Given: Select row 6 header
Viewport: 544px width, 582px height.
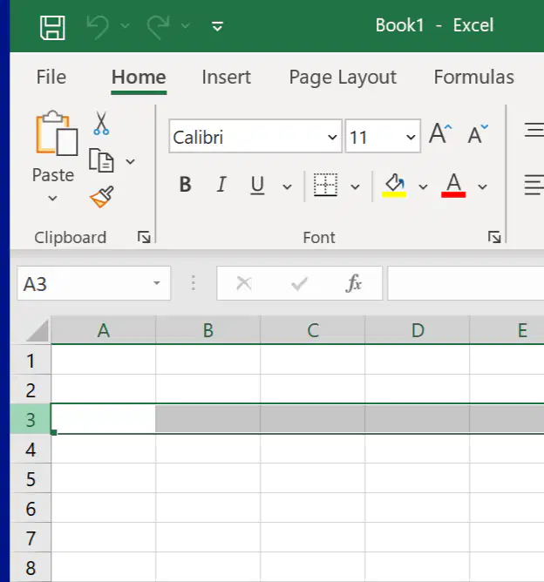Looking at the screenshot, I should point(31,508).
